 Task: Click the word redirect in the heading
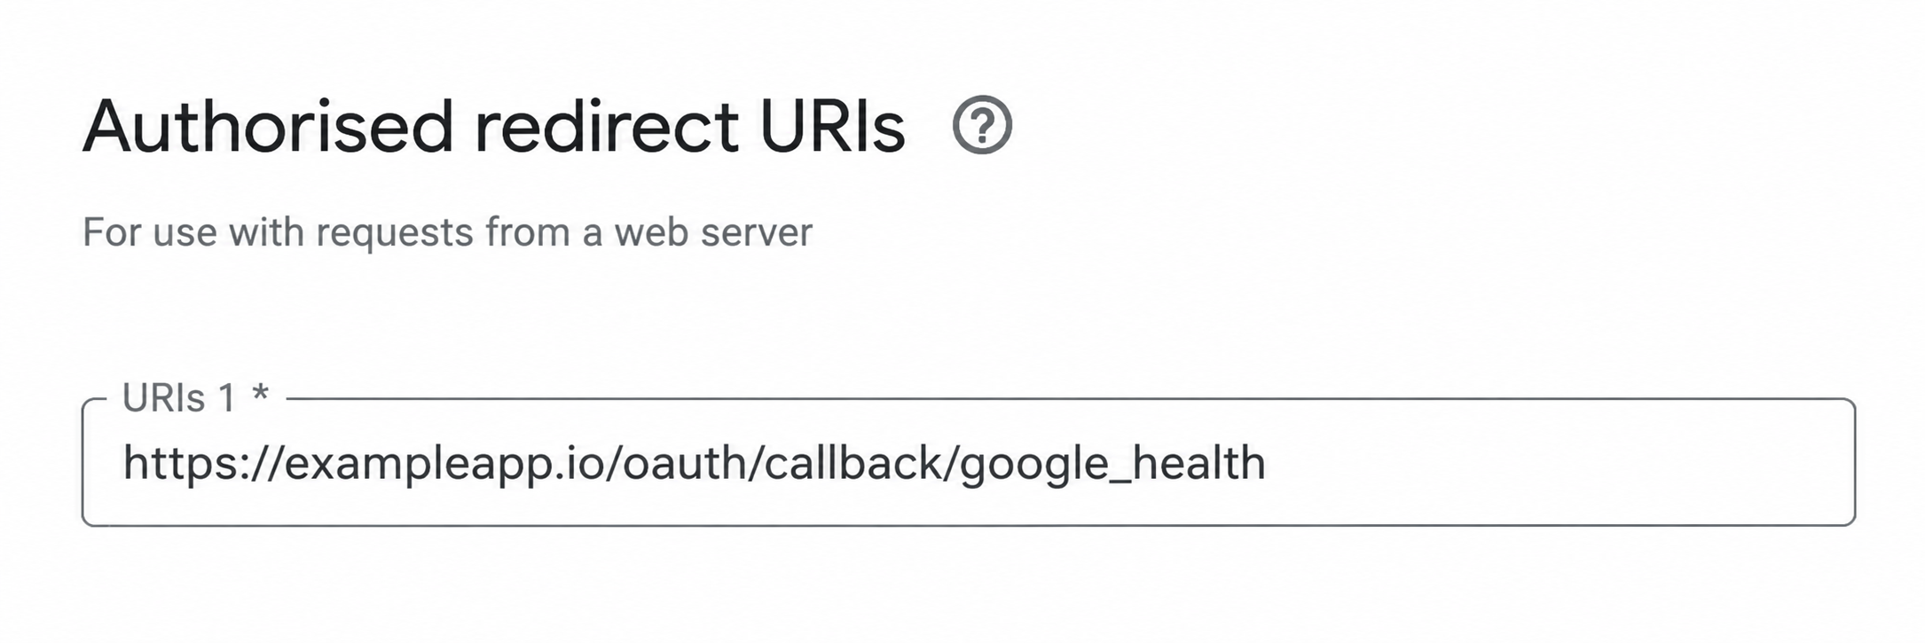point(607,126)
